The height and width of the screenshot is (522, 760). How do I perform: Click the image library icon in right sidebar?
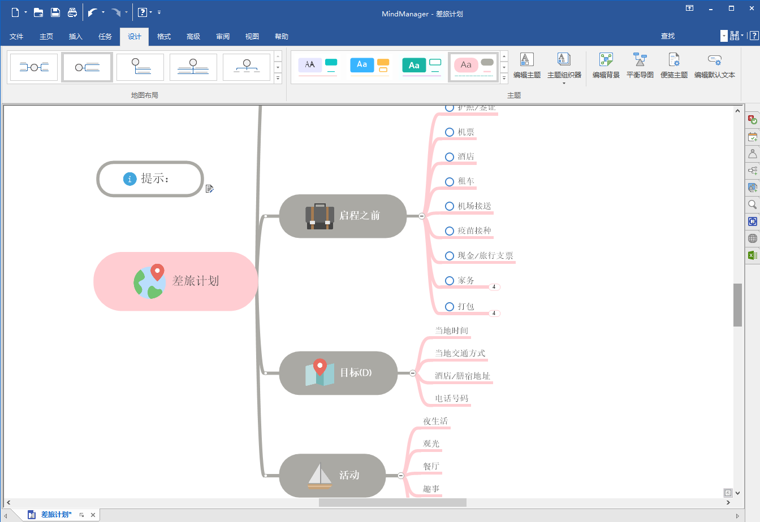point(752,186)
